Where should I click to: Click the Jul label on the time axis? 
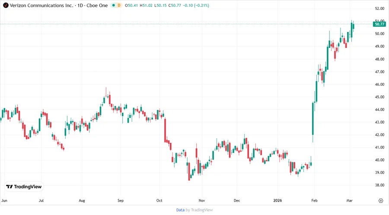click(x=41, y=200)
